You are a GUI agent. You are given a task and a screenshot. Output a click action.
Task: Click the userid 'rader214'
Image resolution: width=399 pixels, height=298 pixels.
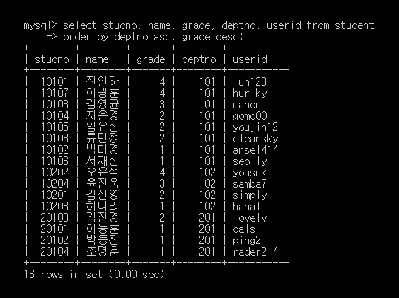(255, 252)
